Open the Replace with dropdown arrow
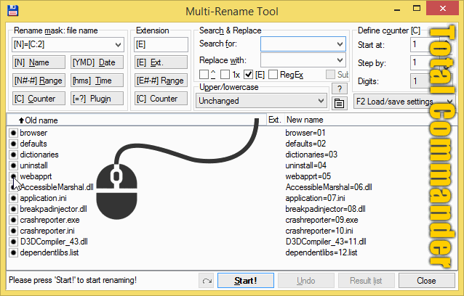Viewport: 464px width, 296px height. click(x=340, y=60)
